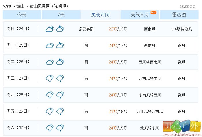Click the daytime rain icon for 周五
Screen dimensions: 202x137
pyautogui.click(x=50, y=112)
